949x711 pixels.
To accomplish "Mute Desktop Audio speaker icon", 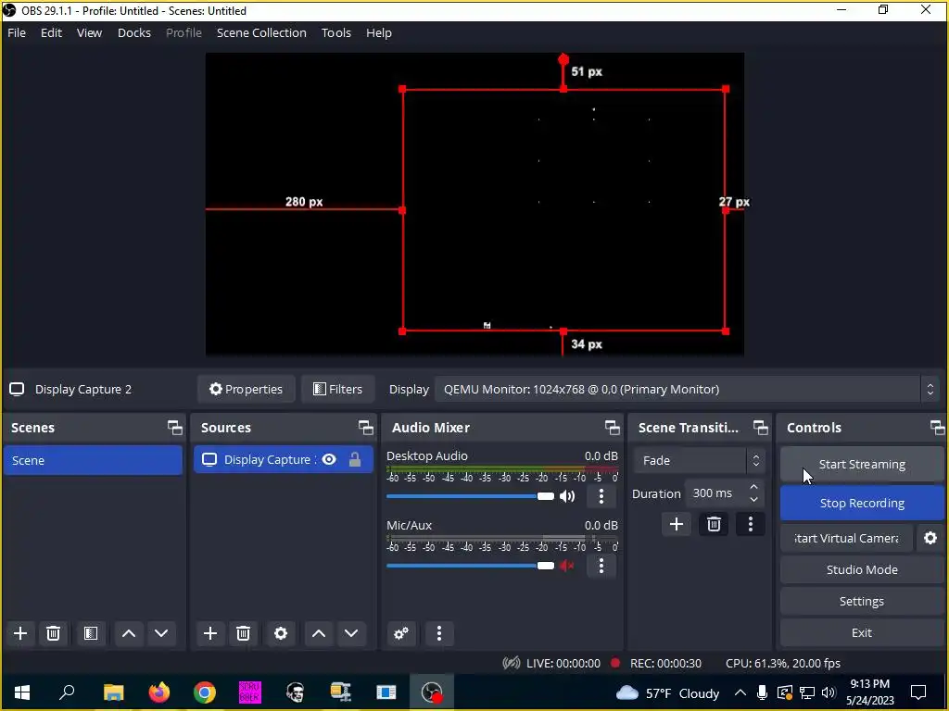I will (x=567, y=496).
